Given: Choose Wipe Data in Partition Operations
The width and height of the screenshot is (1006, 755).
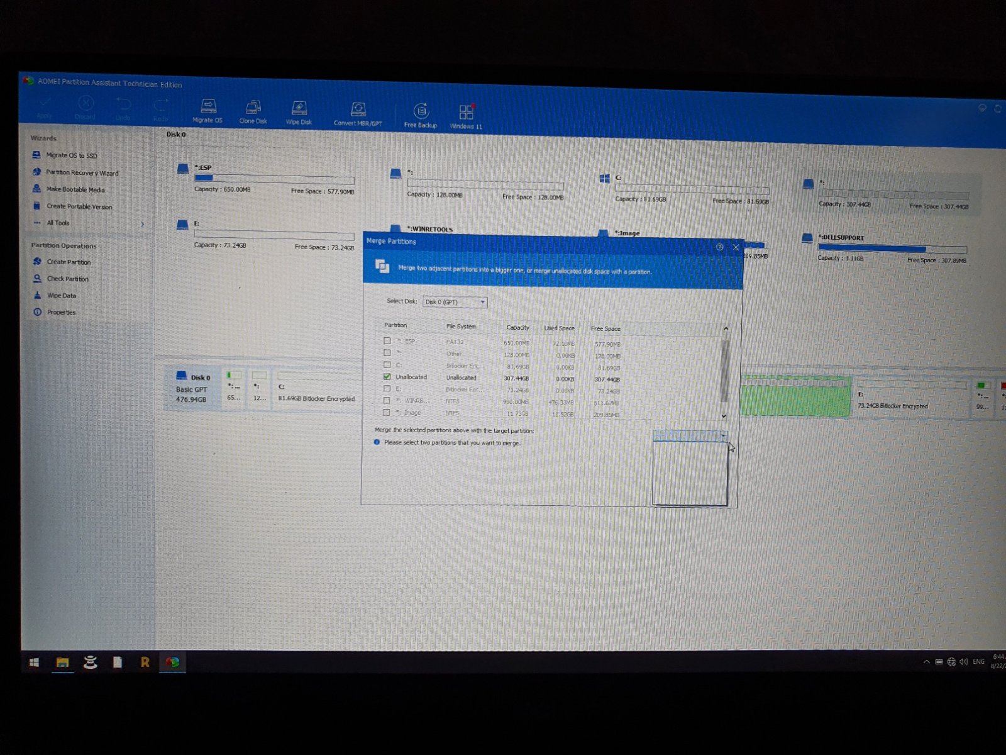Looking at the screenshot, I should coord(55,296).
